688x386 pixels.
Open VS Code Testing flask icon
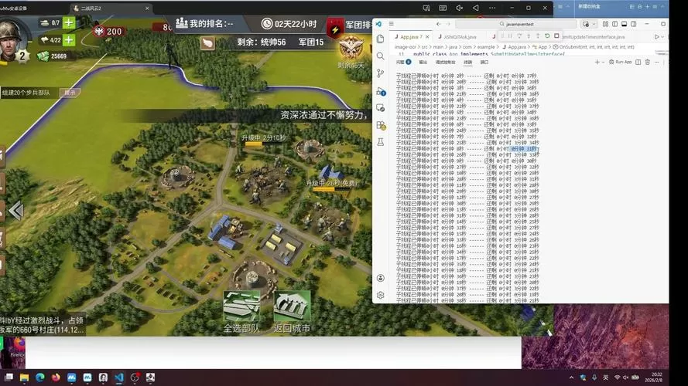coord(381,142)
